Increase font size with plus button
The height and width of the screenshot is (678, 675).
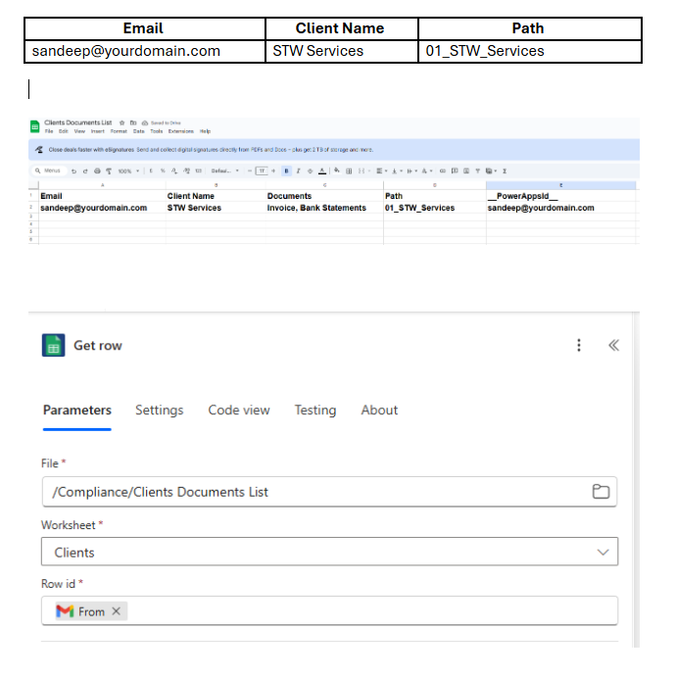click(273, 170)
